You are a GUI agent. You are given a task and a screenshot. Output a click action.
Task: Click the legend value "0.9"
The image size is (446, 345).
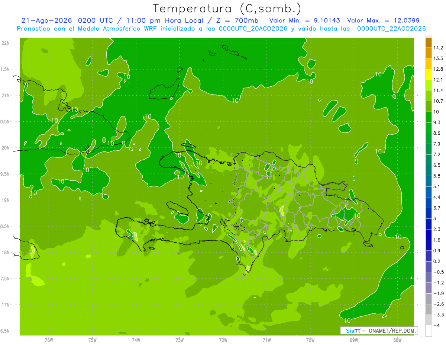(437, 250)
